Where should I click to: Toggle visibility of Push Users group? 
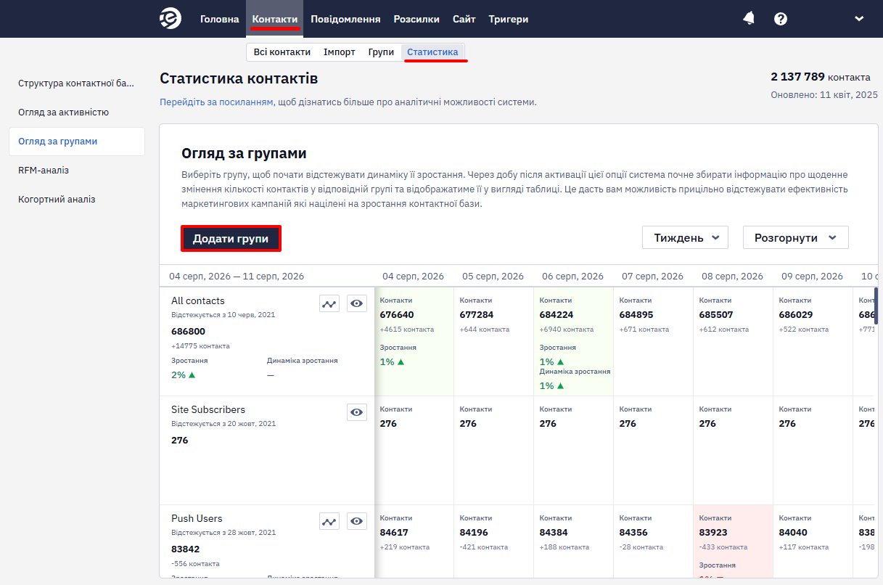tap(356, 521)
